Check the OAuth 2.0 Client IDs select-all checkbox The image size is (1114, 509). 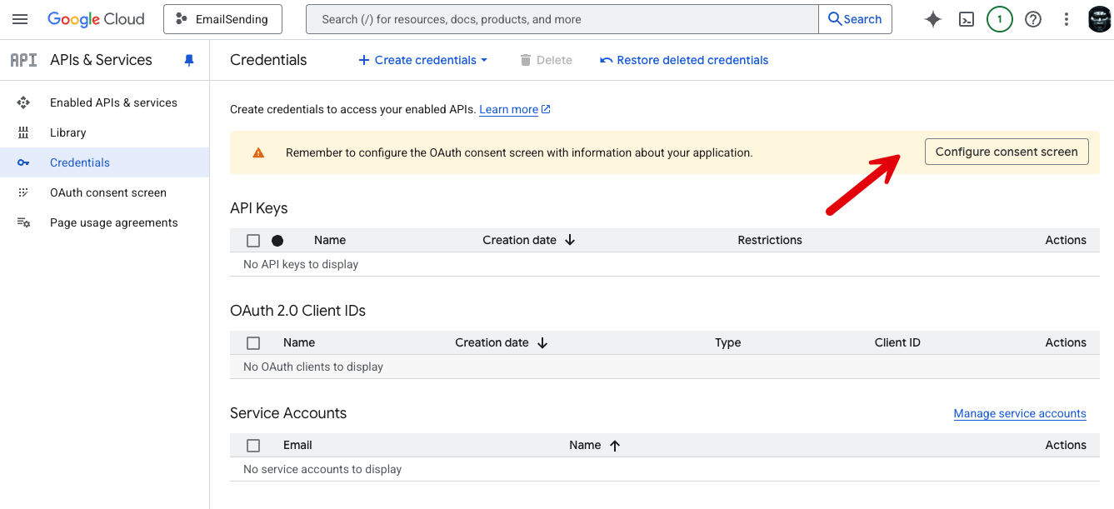tap(253, 343)
